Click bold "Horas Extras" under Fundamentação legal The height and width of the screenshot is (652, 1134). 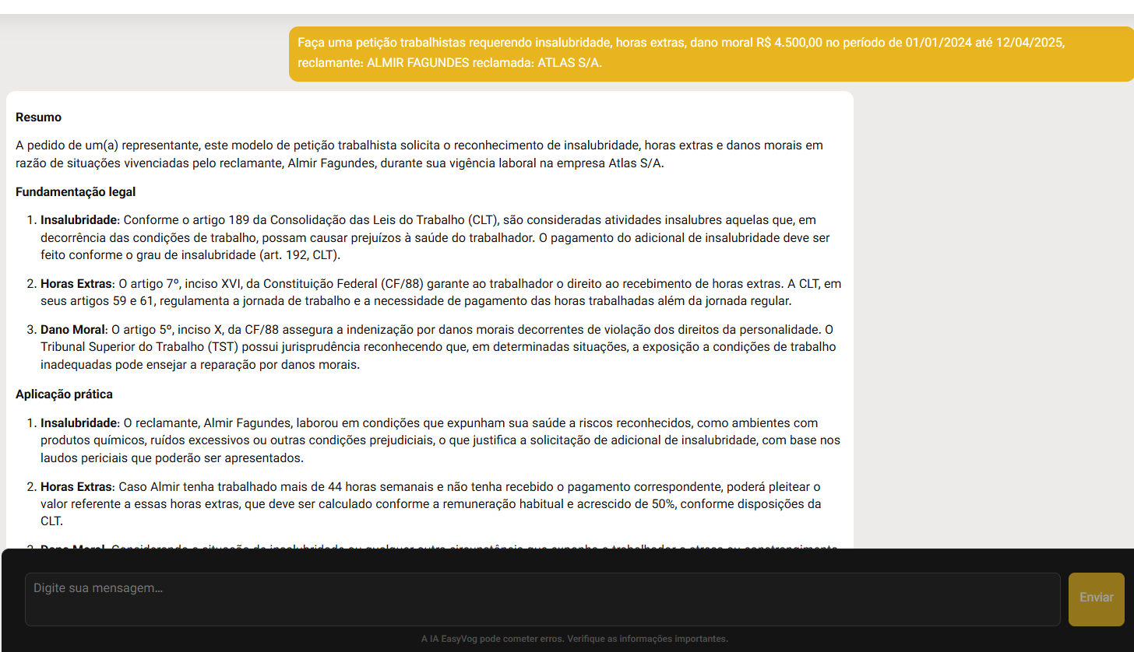pos(76,284)
